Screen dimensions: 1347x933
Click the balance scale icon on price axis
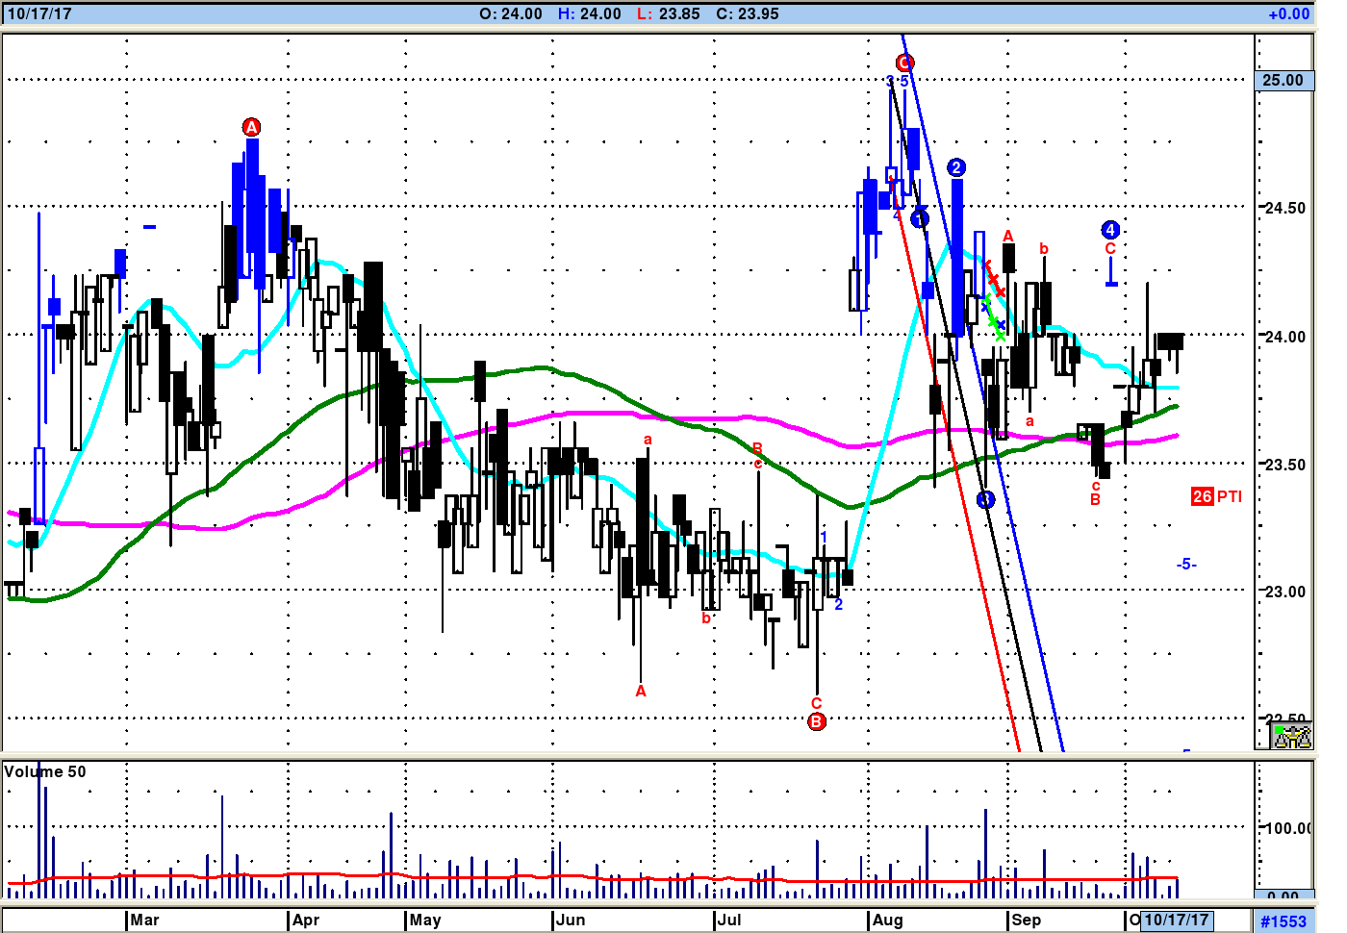(x=1292, y=737)
